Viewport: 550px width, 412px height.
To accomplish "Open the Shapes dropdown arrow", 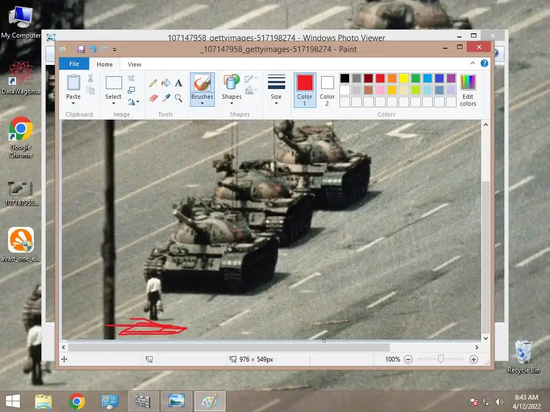I will 231,104.
